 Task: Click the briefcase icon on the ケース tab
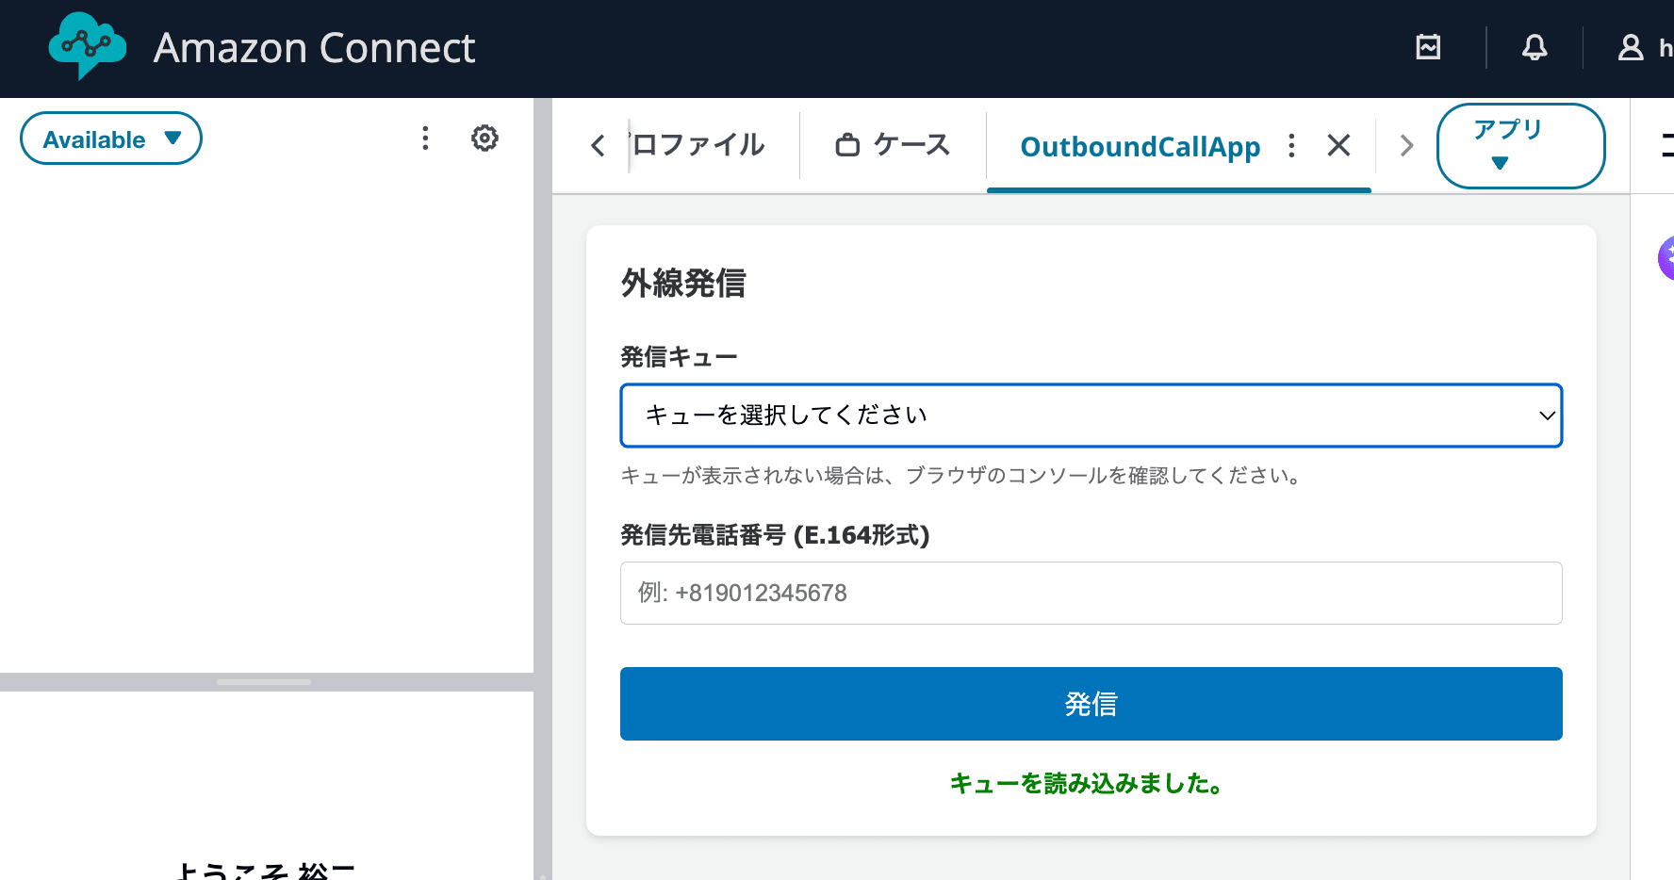849,144
